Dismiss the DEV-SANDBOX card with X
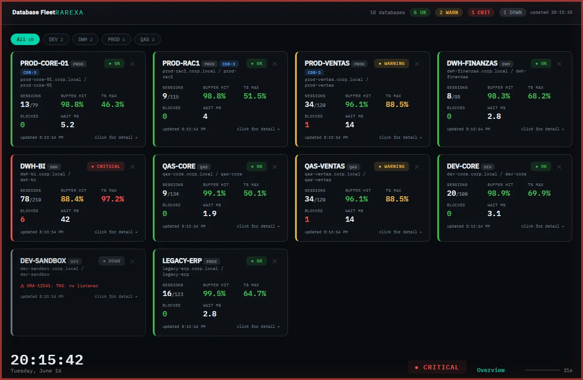583x380 pixels. pos(132,261)
